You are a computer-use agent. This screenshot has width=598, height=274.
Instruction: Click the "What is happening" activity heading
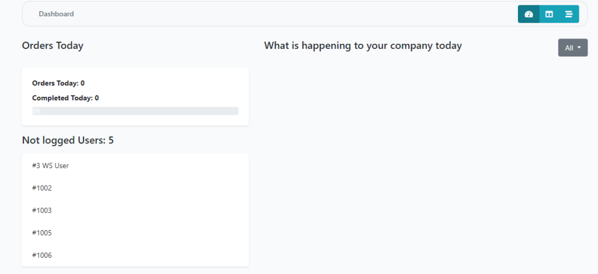click(363, 45)
